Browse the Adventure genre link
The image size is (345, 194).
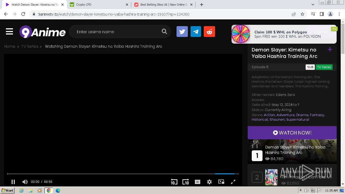point(285,115)
